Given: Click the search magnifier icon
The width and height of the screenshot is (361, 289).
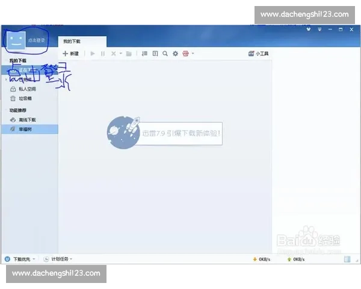Looking at the screenshot, I should pyautogui.click(x=165, y=54).
